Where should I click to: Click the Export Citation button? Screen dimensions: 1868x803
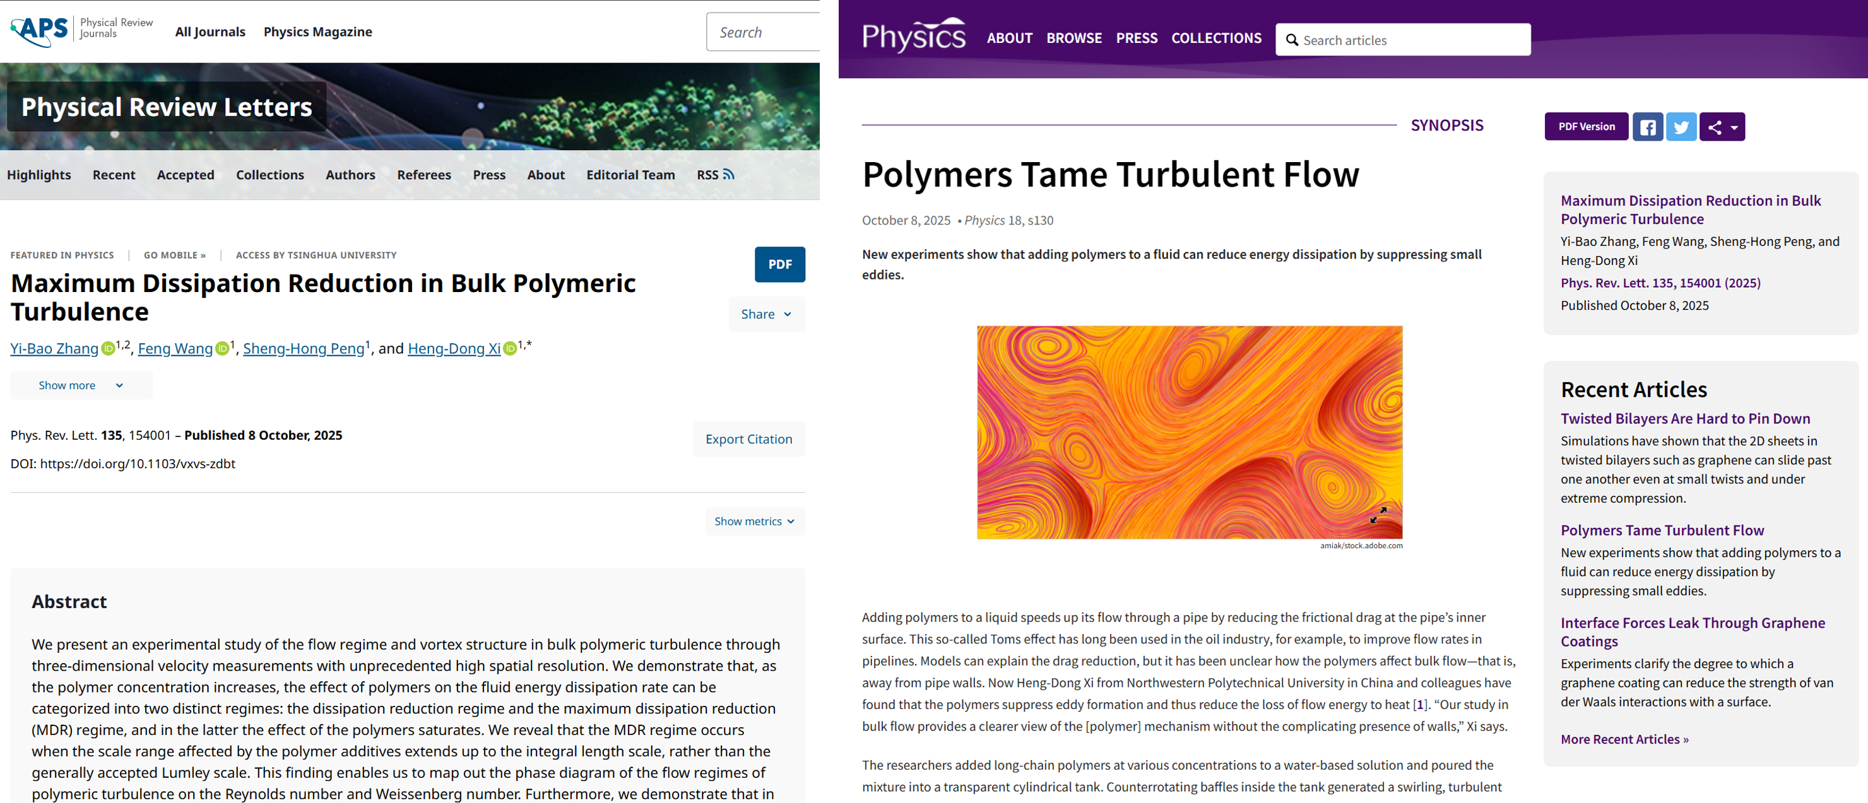click(748, 438)
